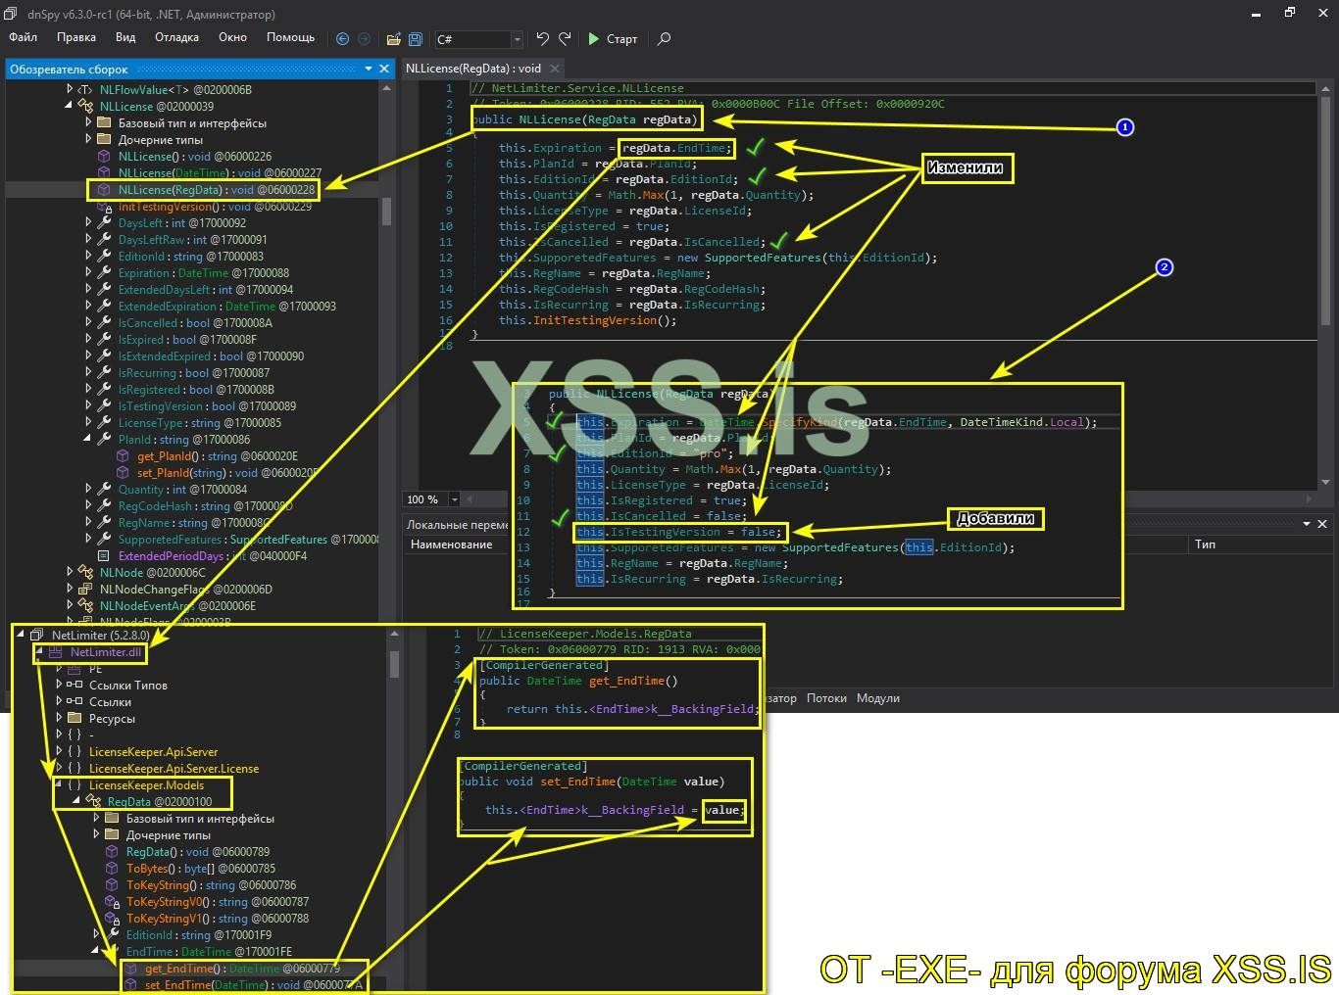
Task: Open the Файл menu
Action: pos(24,37)
